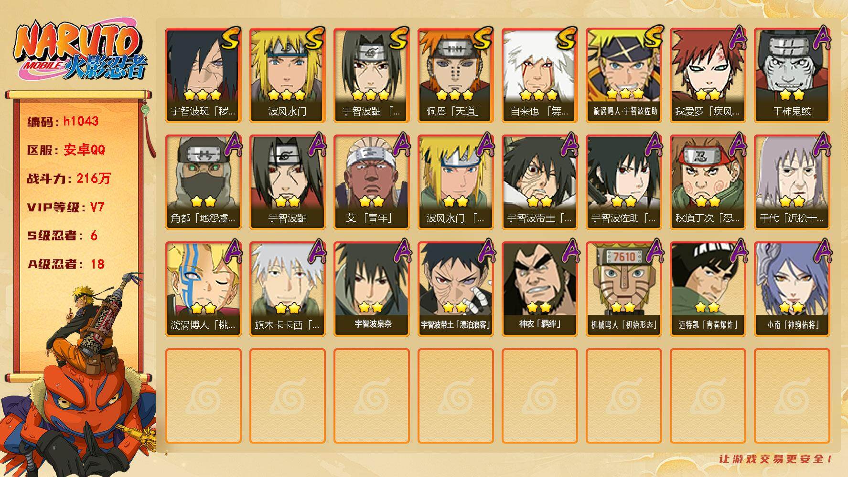This screenshot has height=477, width=848.
Task: Open the 佩恩「天道」ninja card
Action: (x=455, y=75)
